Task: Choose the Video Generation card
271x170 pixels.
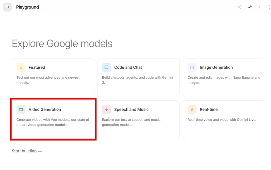Action: [53, 120]
